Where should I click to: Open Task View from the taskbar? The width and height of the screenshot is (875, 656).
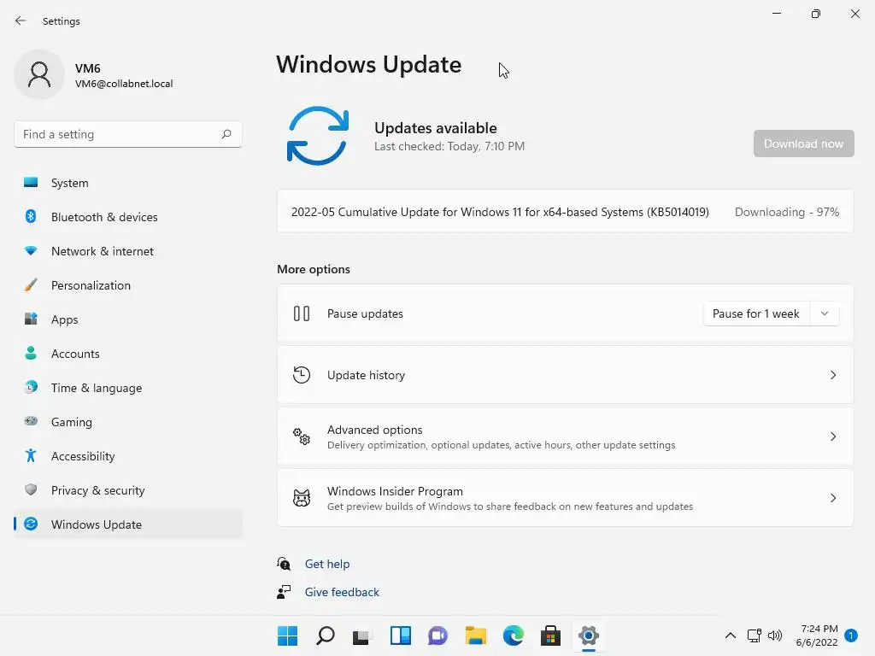(362, 635)
